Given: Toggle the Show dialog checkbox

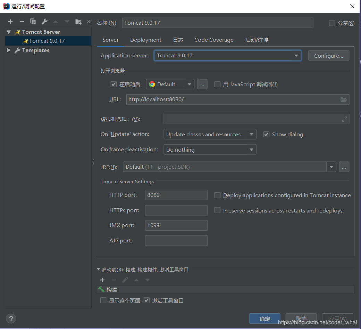Looking at the screenshot, I should click(266, 134).
